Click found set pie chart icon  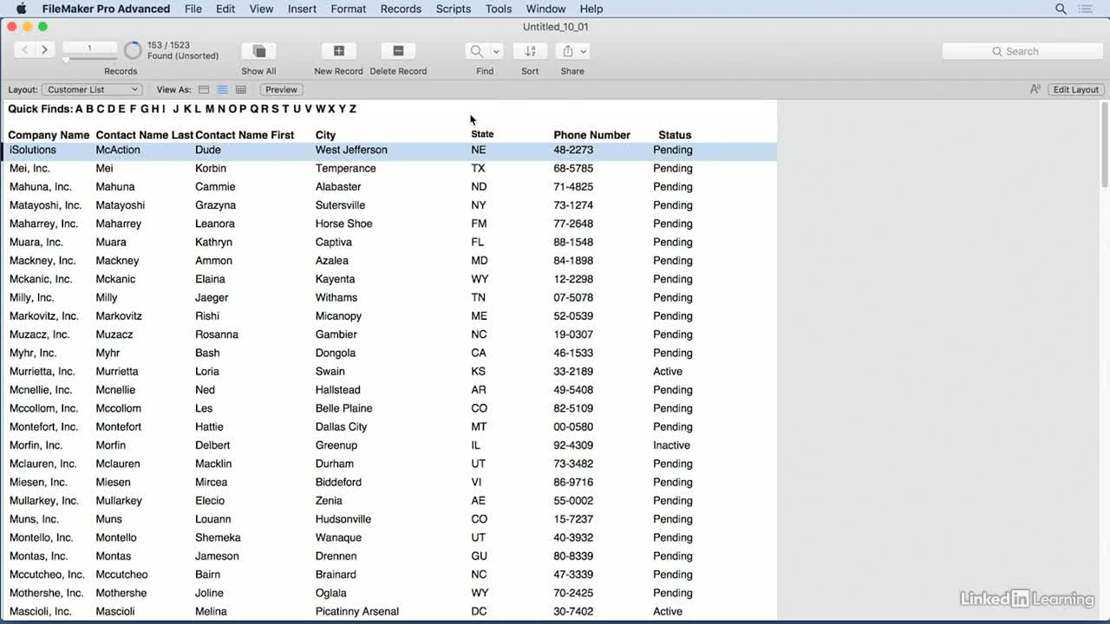[x=133, y=50]
